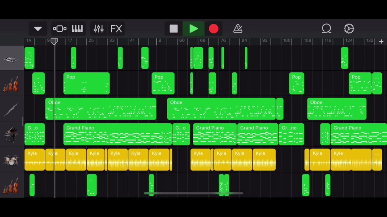Select the keyboard synth track header
Image resolution: width=387 pixels, height=217 pixels.
click(12, 58)
